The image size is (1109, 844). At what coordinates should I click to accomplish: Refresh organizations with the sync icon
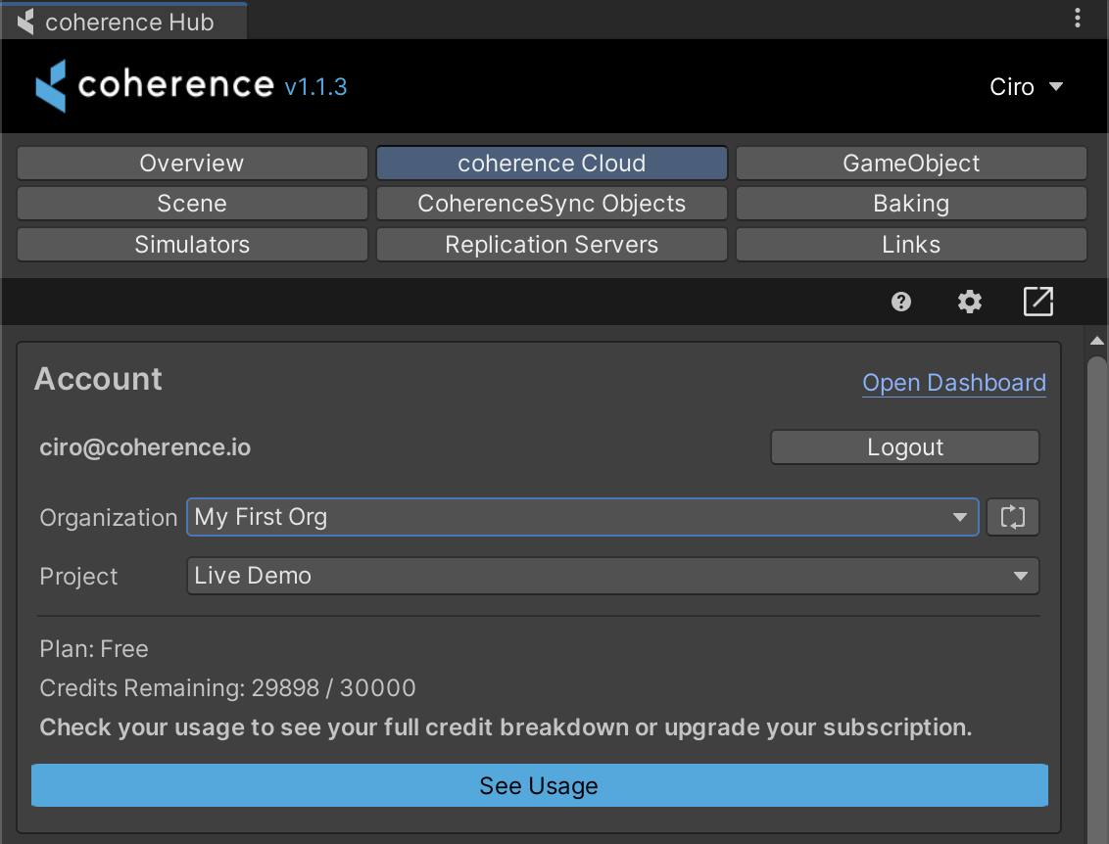(1012, 517)
